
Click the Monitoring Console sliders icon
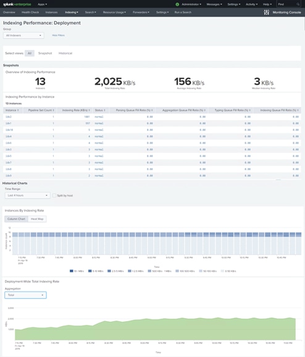click(x=266, y=12)
